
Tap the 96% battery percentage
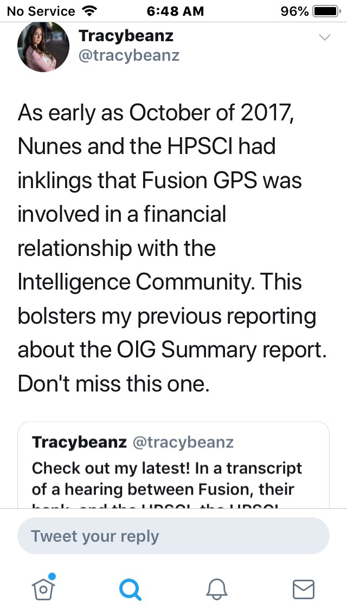click(x=294, y=11)
